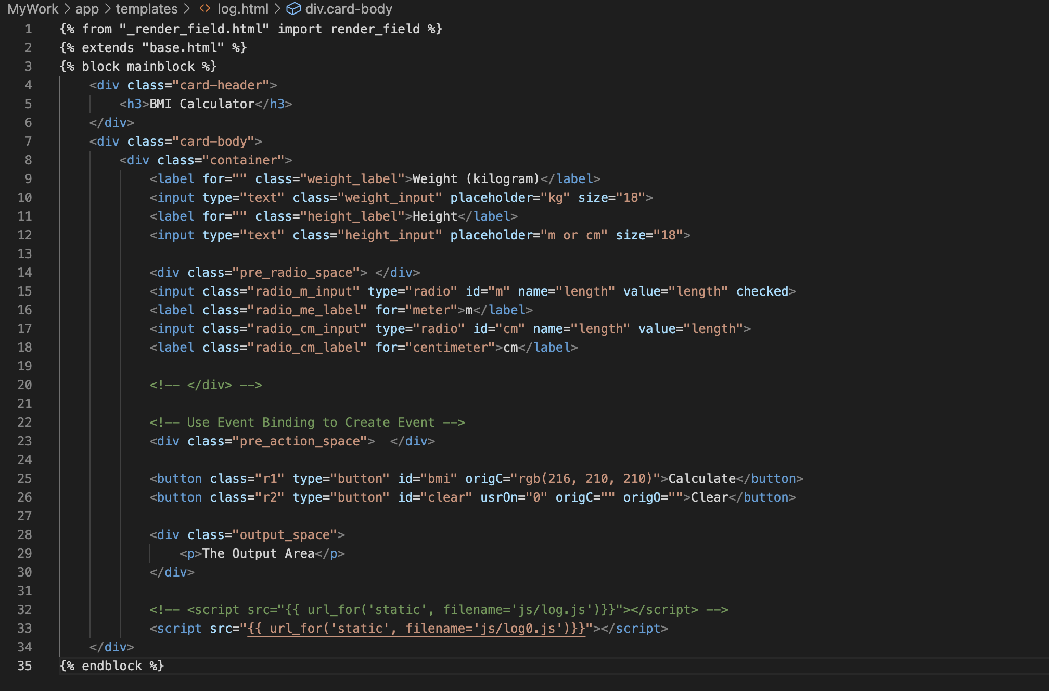Click the chevron after templates breadcrumb
Image resolution: width=1049 pixels, height=691 pixels.
point(187,9)
